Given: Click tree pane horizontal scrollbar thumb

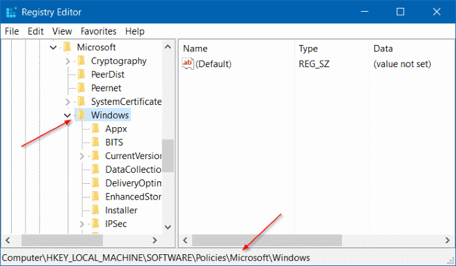Looking at the screenshot, I should 62,240.
